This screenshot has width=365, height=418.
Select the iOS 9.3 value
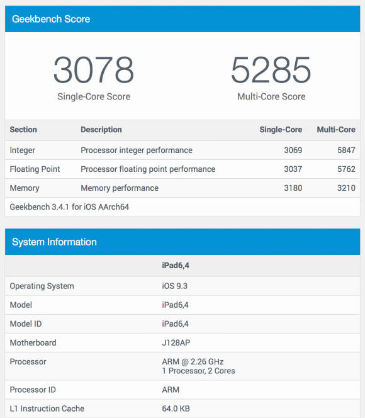pos(175,286)
